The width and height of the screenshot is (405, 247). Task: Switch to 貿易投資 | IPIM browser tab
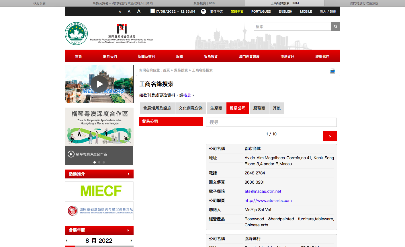[204, 3]
